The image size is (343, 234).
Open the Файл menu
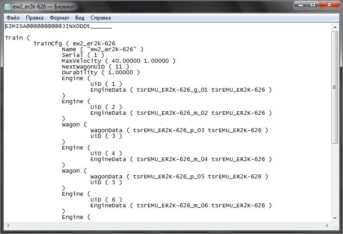pos(13,18)
